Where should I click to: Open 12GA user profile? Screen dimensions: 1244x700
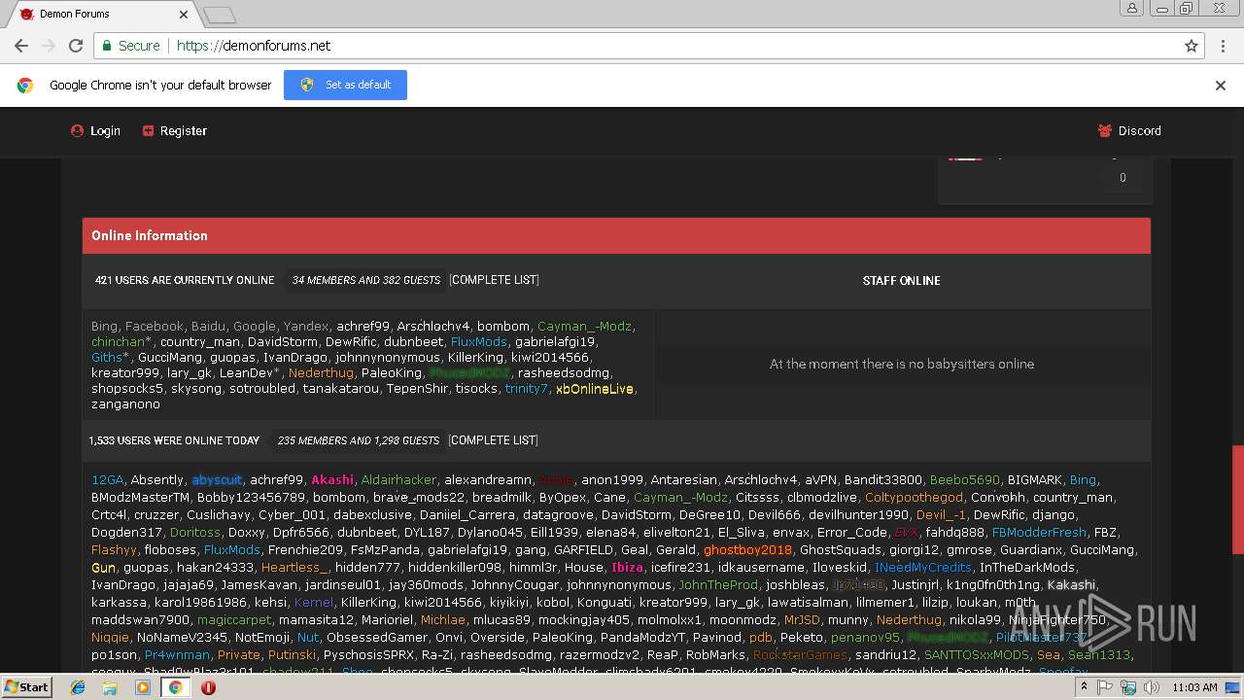point(108,480)
